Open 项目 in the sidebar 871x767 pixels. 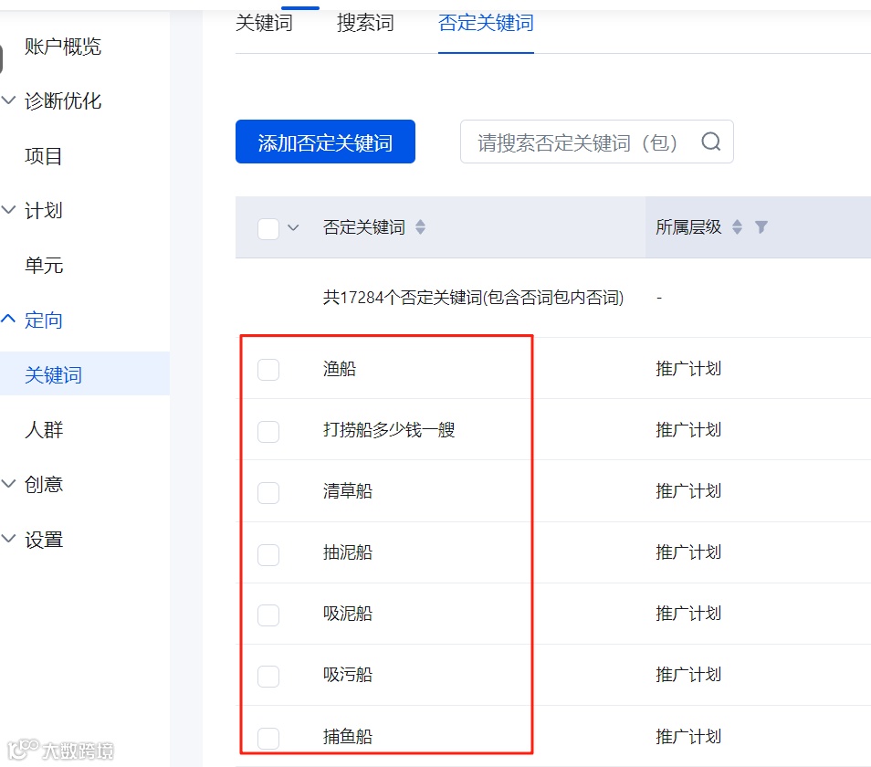43,156
